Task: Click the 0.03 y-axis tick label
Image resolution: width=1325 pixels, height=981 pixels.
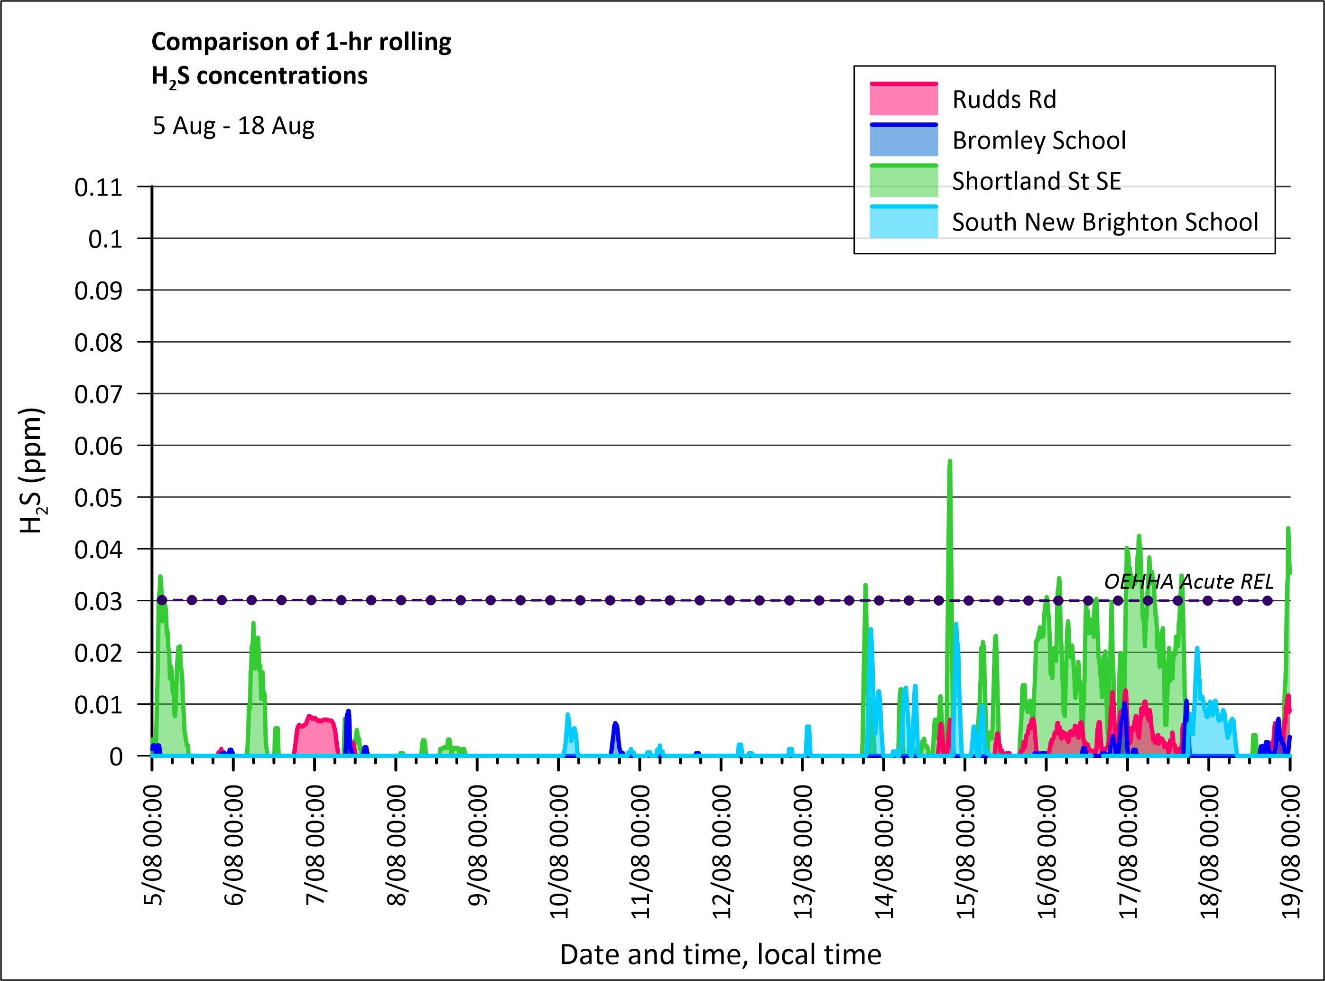Action: coord(98,601)
